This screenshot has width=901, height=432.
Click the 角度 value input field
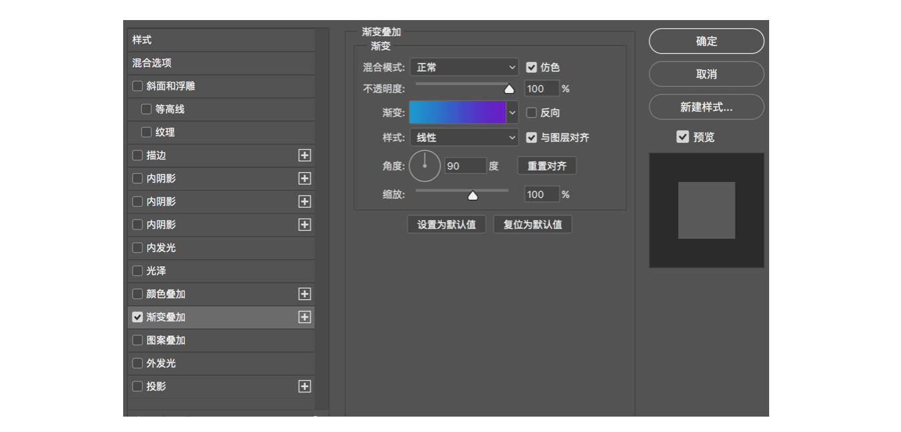click(465, 166)
